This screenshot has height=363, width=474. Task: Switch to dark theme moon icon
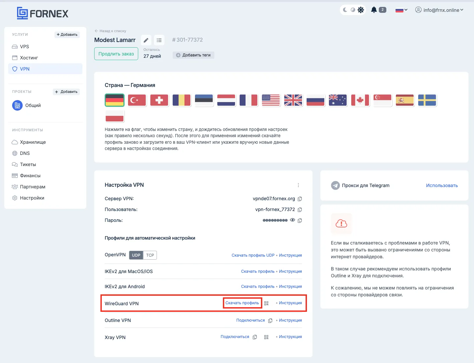(x=345, y=10)
